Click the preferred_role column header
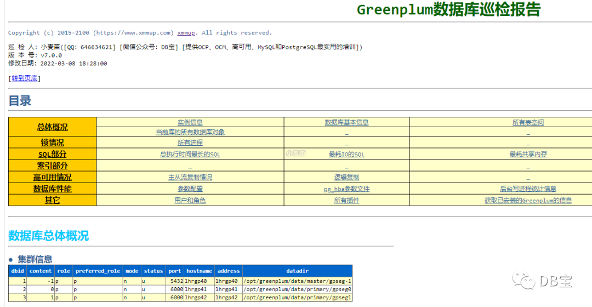This screenshot has height=307, width=592. click(98, 271)
